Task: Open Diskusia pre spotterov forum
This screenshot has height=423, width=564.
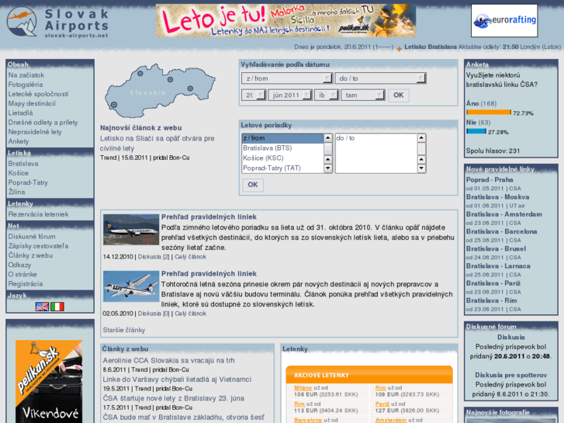Action: click(510, 375)
